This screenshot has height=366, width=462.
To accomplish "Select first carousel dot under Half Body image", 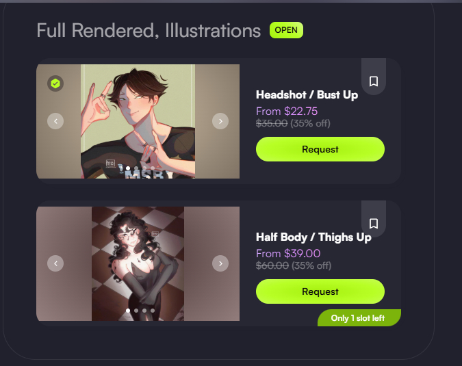I will click(128, 311).
